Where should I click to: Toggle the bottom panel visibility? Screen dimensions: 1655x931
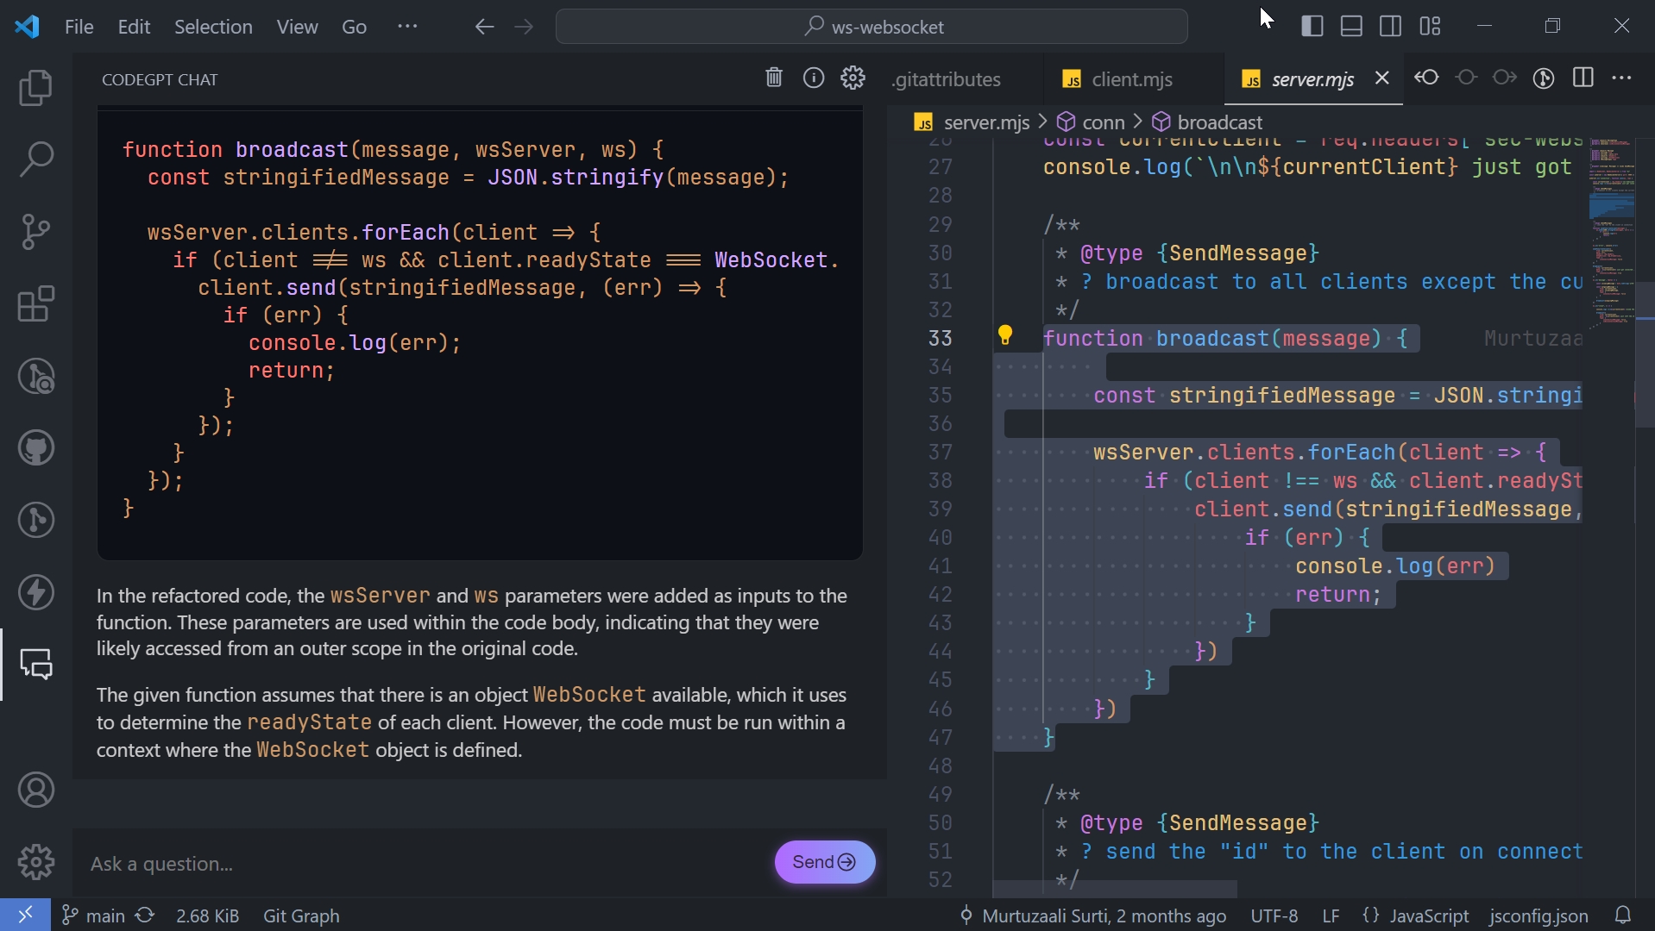pyautogui.click(x=1350, y=26)
